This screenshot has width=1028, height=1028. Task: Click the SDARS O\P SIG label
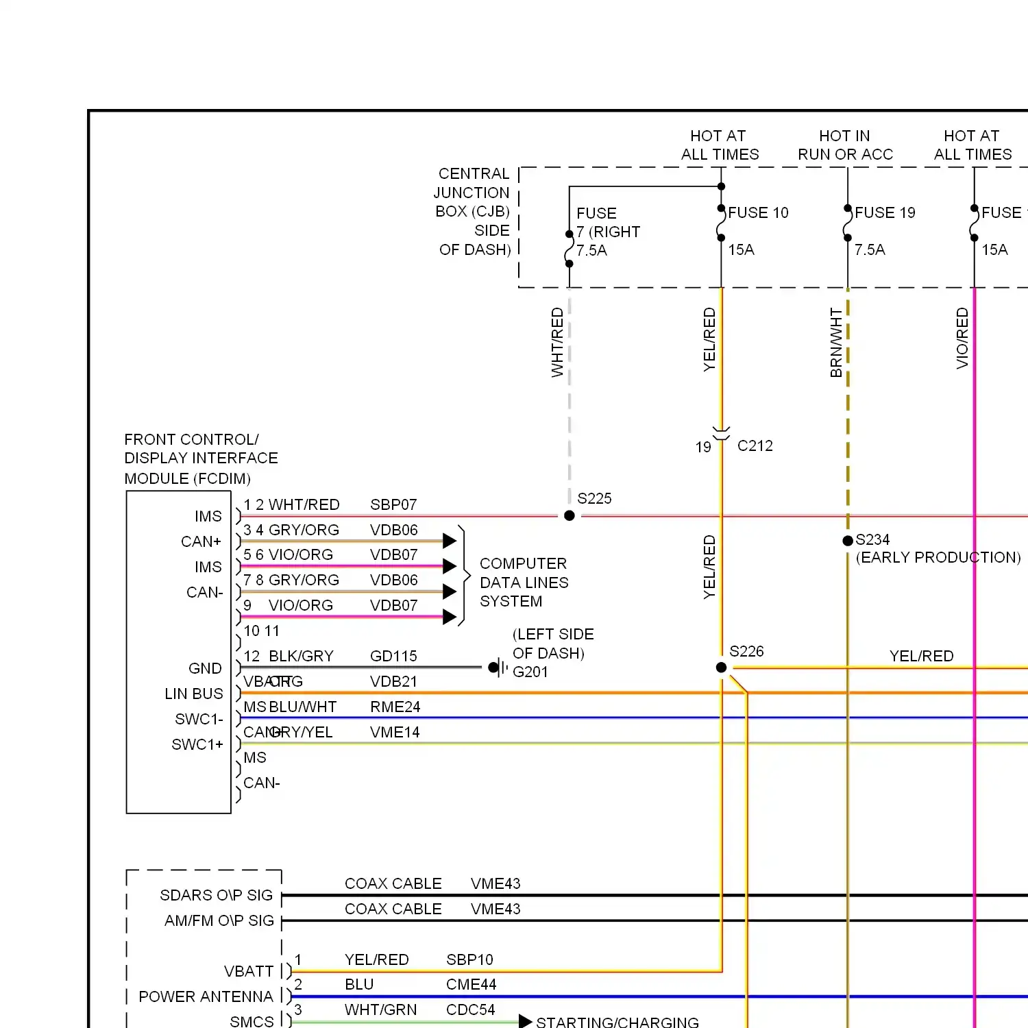pos(216,895)
